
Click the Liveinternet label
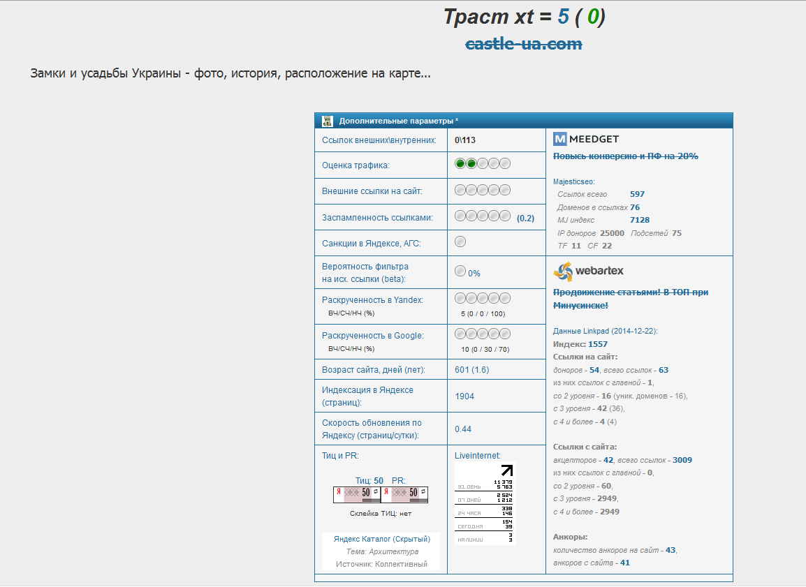478,456
